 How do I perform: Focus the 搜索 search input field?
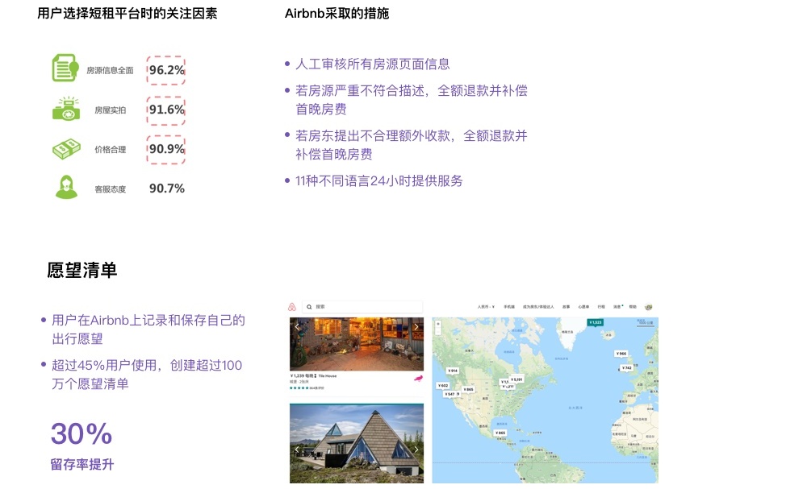click(x=362, y=307)
